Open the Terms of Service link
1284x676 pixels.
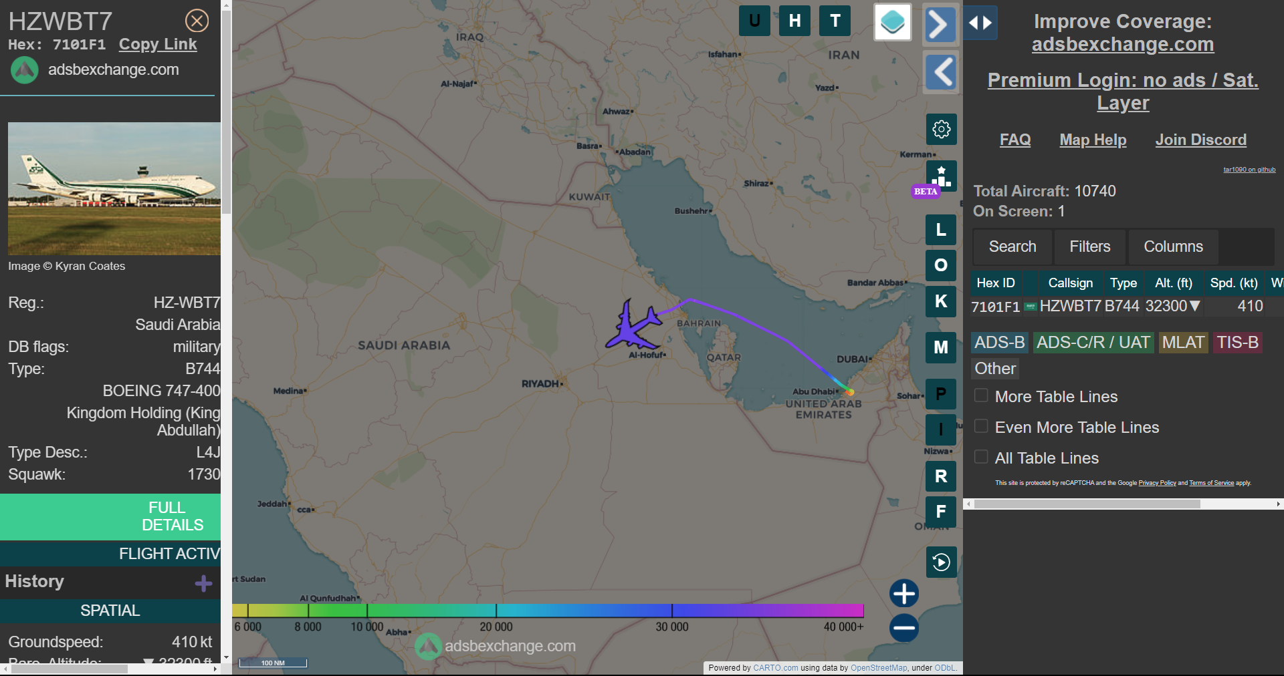(1211, 483)
